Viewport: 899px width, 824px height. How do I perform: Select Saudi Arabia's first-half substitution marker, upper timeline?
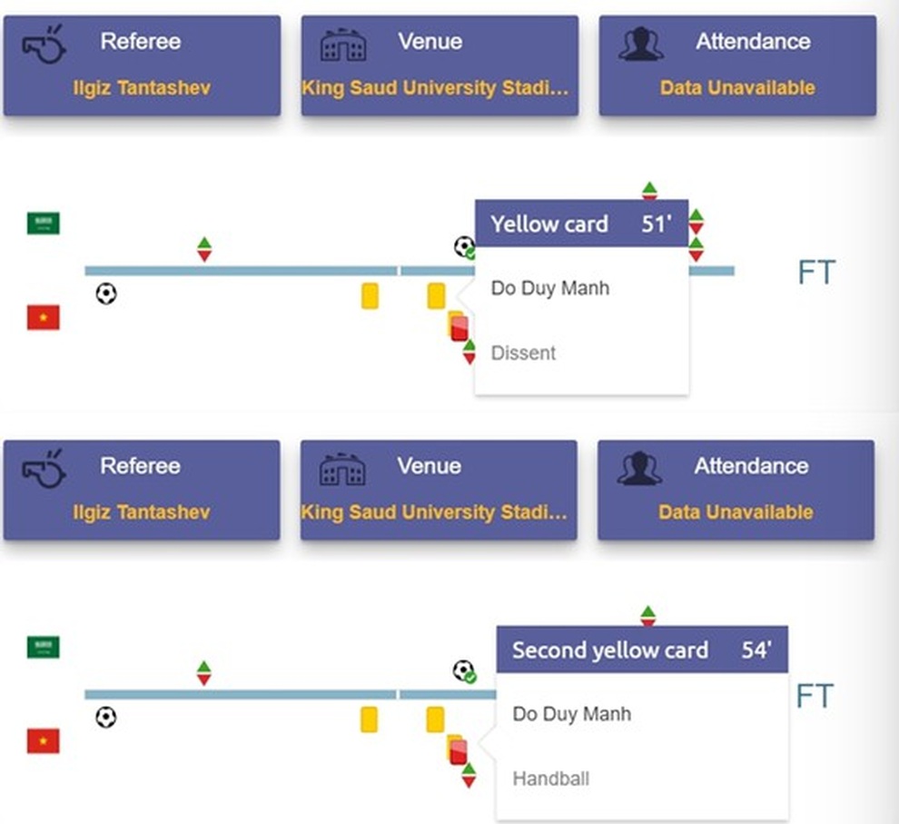204,249
